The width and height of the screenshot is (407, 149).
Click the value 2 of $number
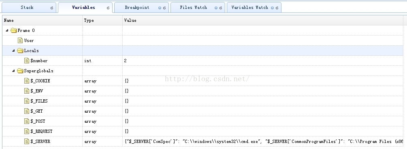click(126, 61)
